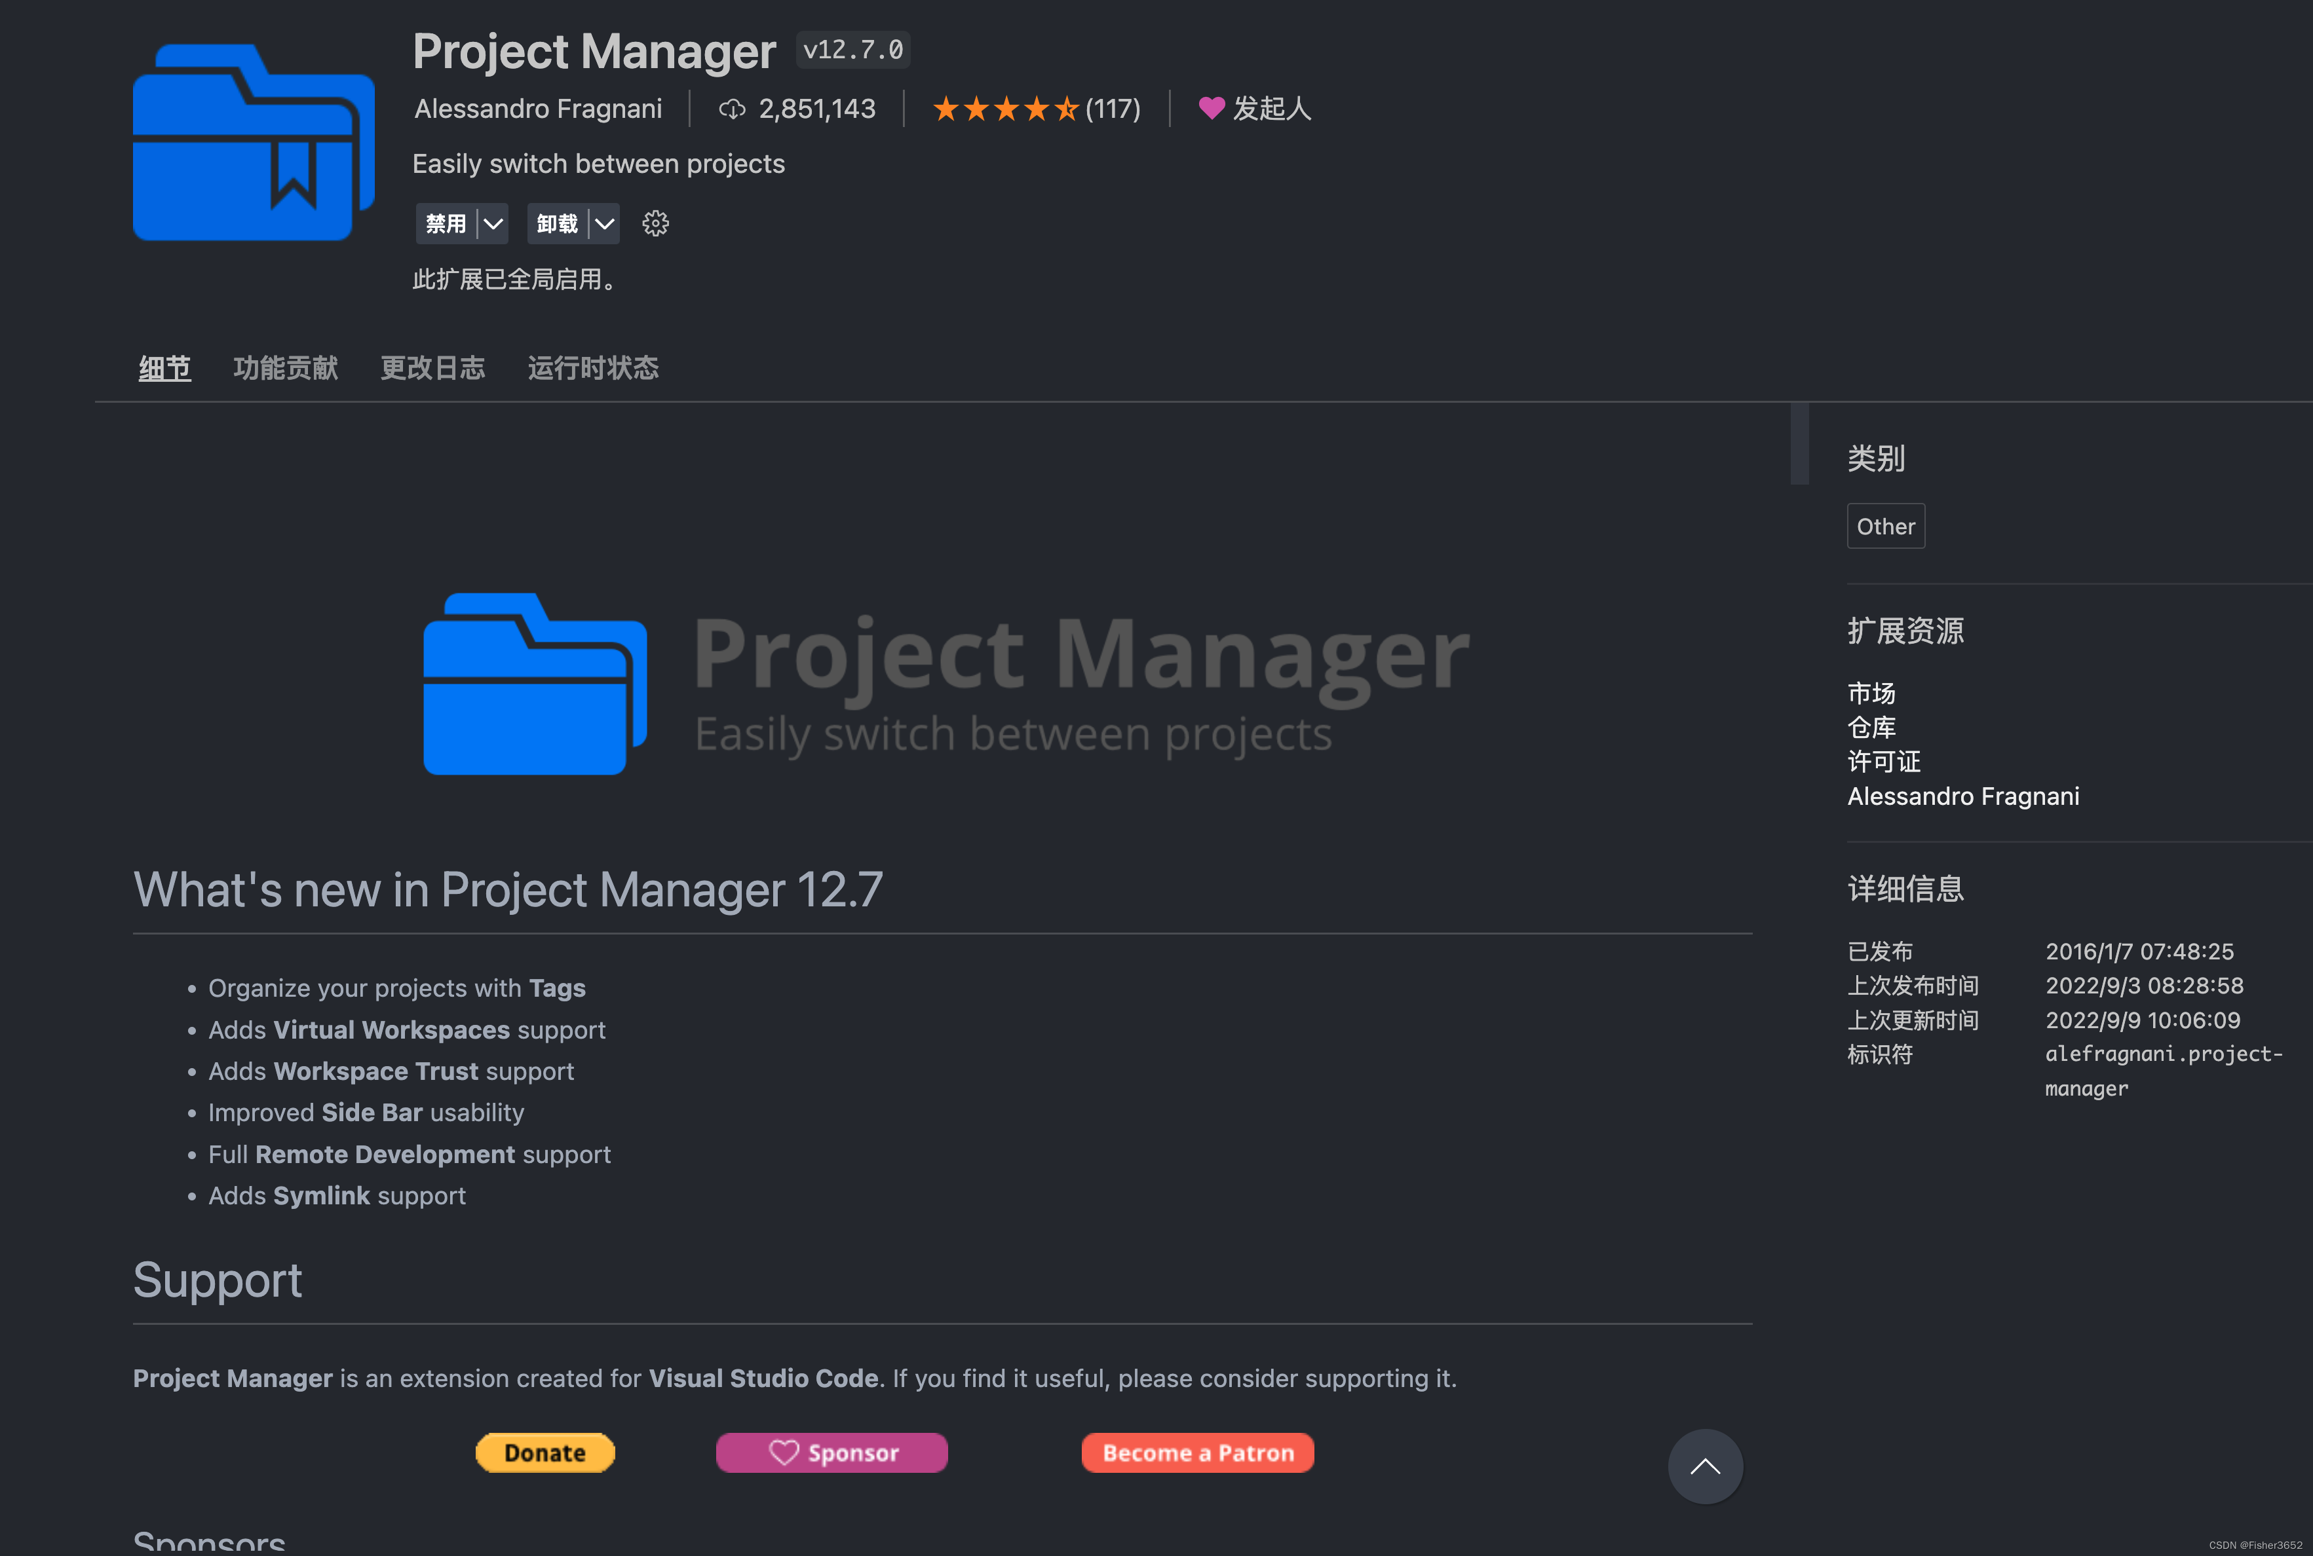This screenshot has height=1556, width=2313.
Task: Expand the 卸载 dropdown arrow
Action: [603, 223]
